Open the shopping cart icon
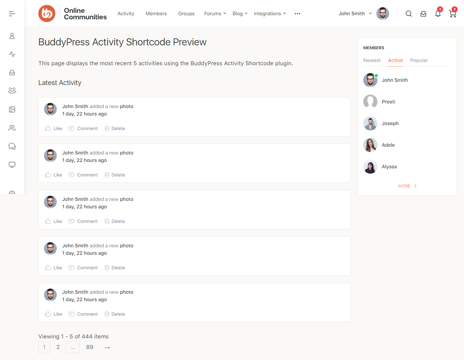The width and height of the screenshot is (464, 360). tap(452, 14)
